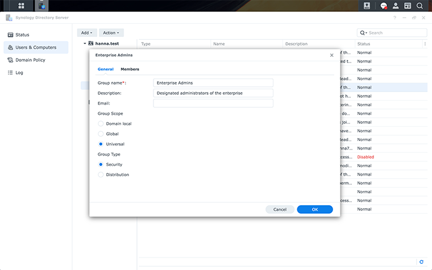This screenshot has width=432, height=270.
Task: Open the Action dropdown menu
Action: (x=111, y=33)
